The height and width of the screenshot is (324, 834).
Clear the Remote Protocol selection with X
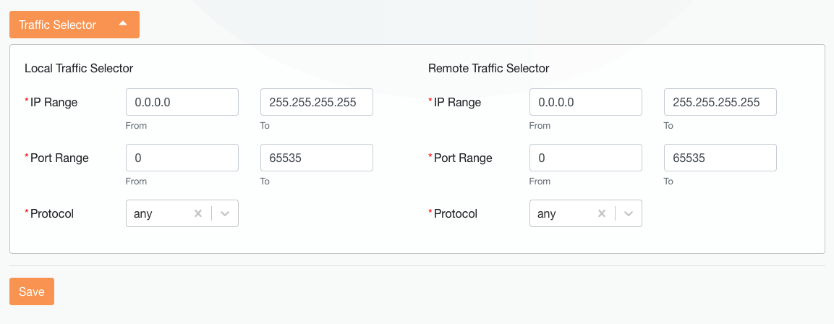point(602,213)
